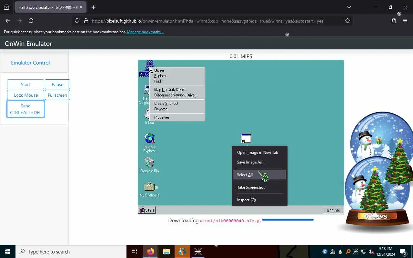Choose Open in My Computer context menu
Screen dimensions: 413x258
[177, 70]
